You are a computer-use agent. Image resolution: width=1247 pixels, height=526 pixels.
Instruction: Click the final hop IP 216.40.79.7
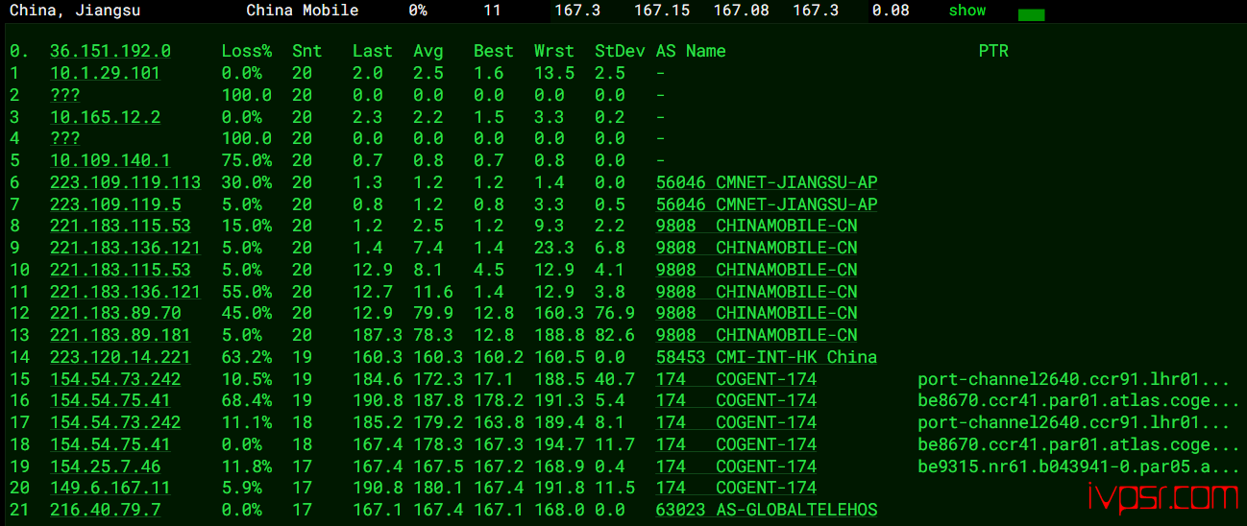pos(105,510)
